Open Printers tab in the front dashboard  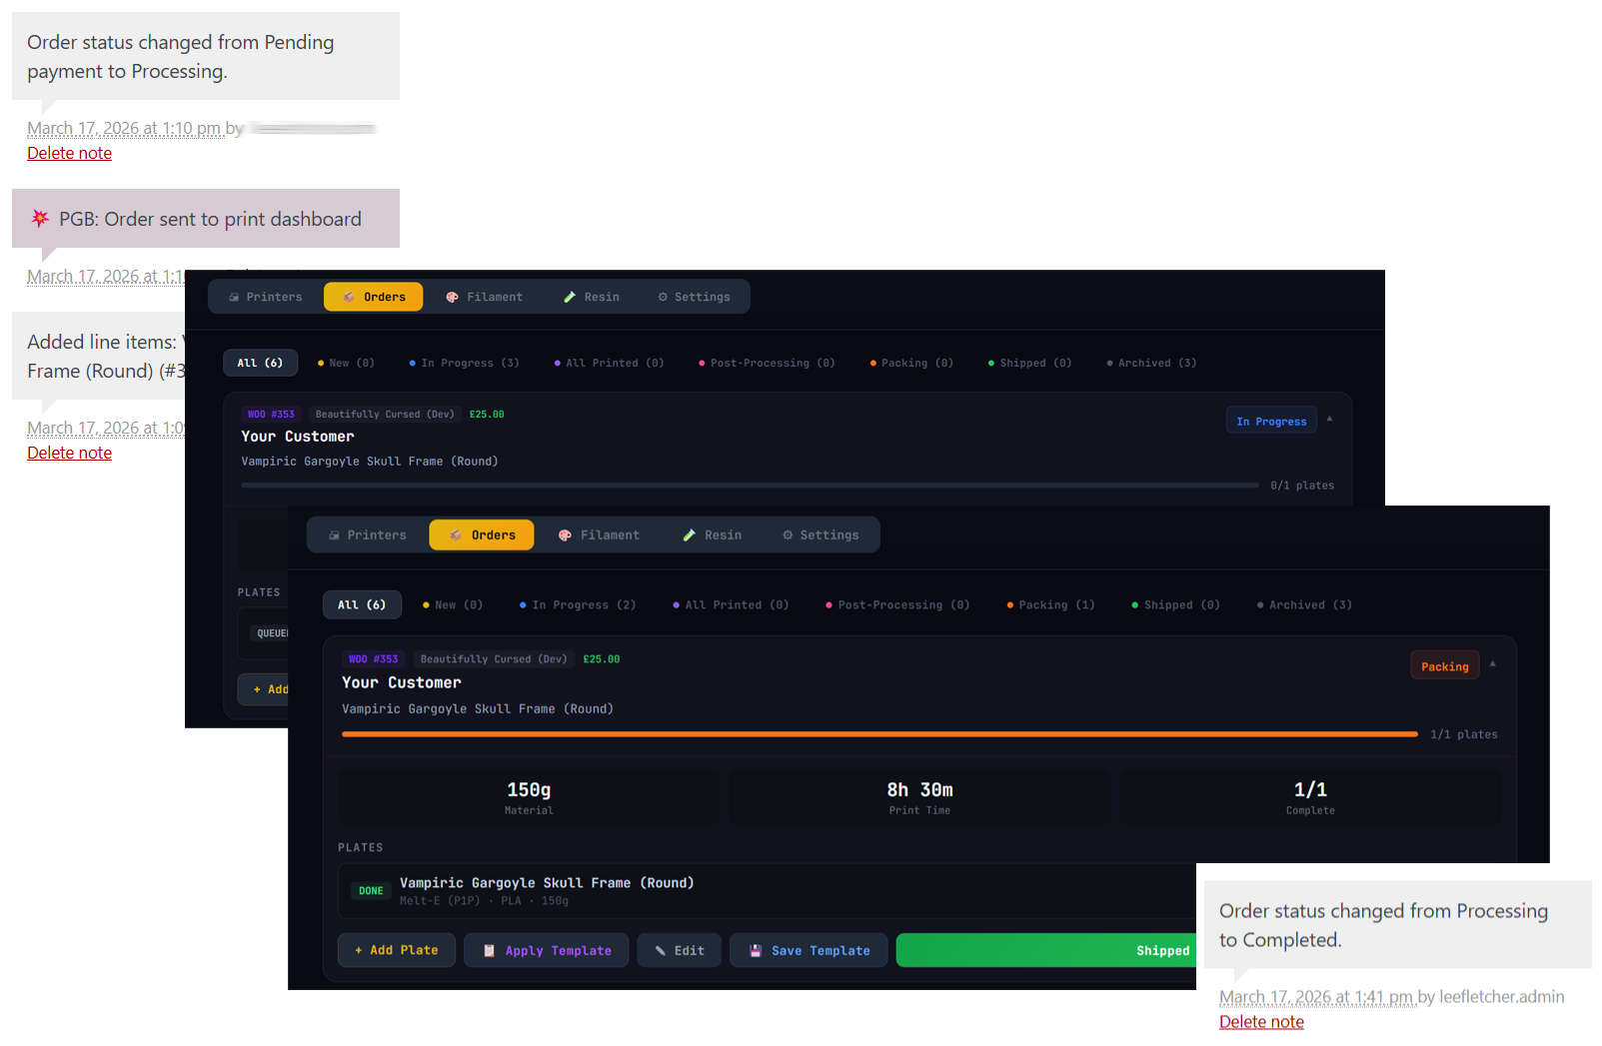tap(368, 535)
